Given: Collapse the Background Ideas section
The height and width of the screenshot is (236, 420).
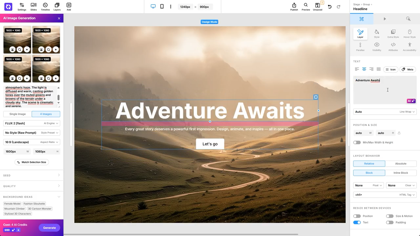Looking at the screenshot, I should click(31, 197).
